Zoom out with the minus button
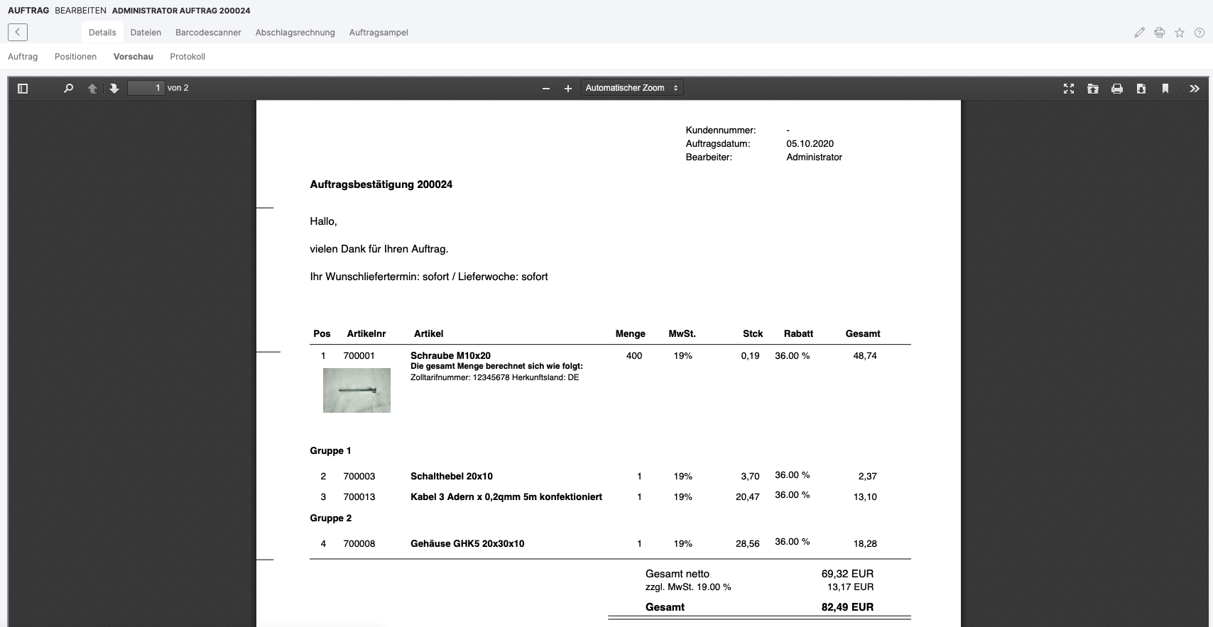The height and width of the screenshot is (627, 1213). pos(545,89)
